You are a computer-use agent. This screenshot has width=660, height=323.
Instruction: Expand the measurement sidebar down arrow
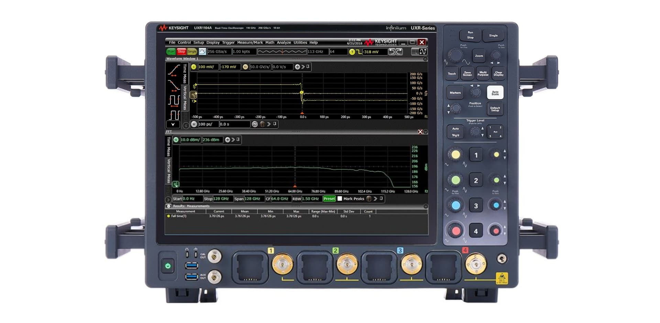[172, 124]
